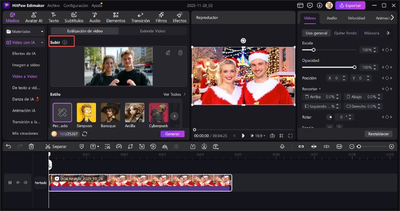Collapse the Video con IA section

click(x=25, y=42)
